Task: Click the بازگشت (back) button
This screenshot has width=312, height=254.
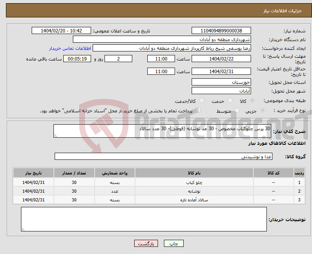Action: [x=146, y=243]
